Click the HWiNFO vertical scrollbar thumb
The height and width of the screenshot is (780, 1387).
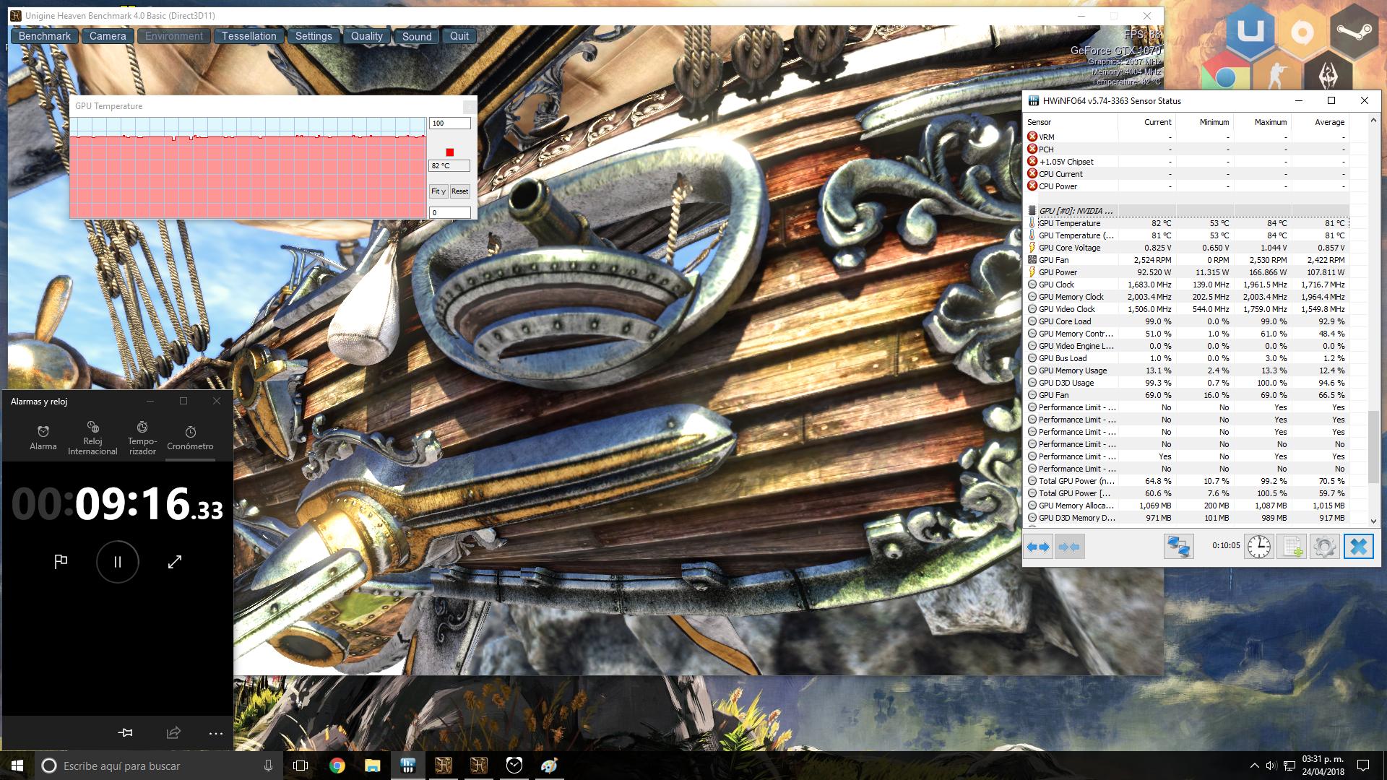click(1373, 447)
